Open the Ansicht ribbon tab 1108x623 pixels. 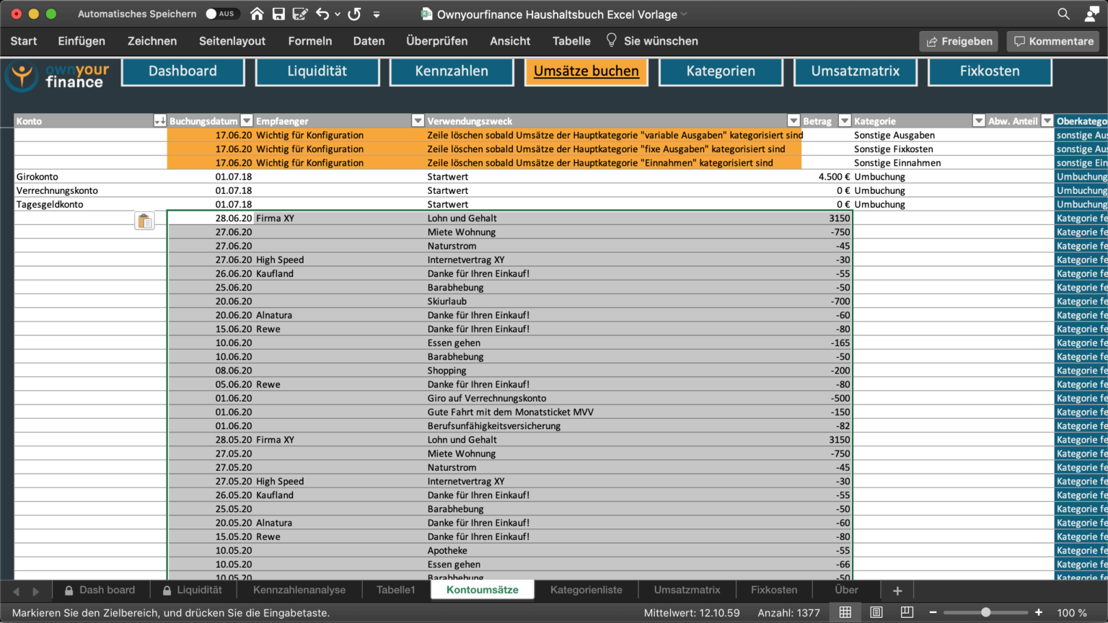pyautogui.click(x=510, y=41)
